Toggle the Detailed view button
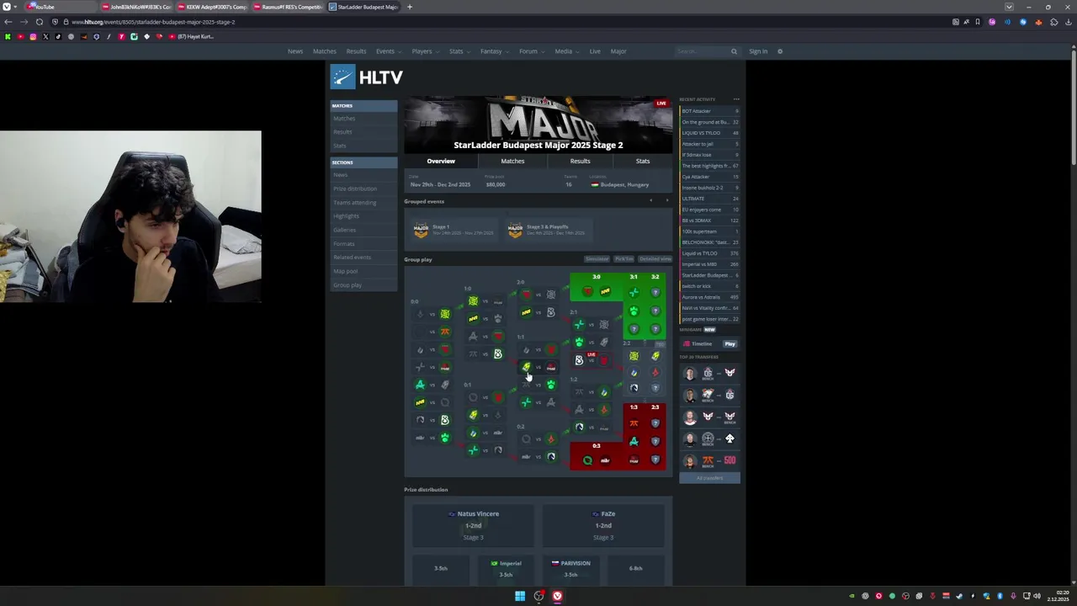1077x606 pixels. point(655,259)
